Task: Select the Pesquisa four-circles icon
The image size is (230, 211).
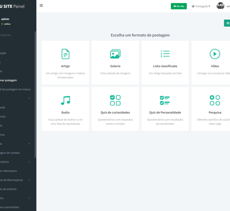Action: pyautogui.click(x=215, y=100)
